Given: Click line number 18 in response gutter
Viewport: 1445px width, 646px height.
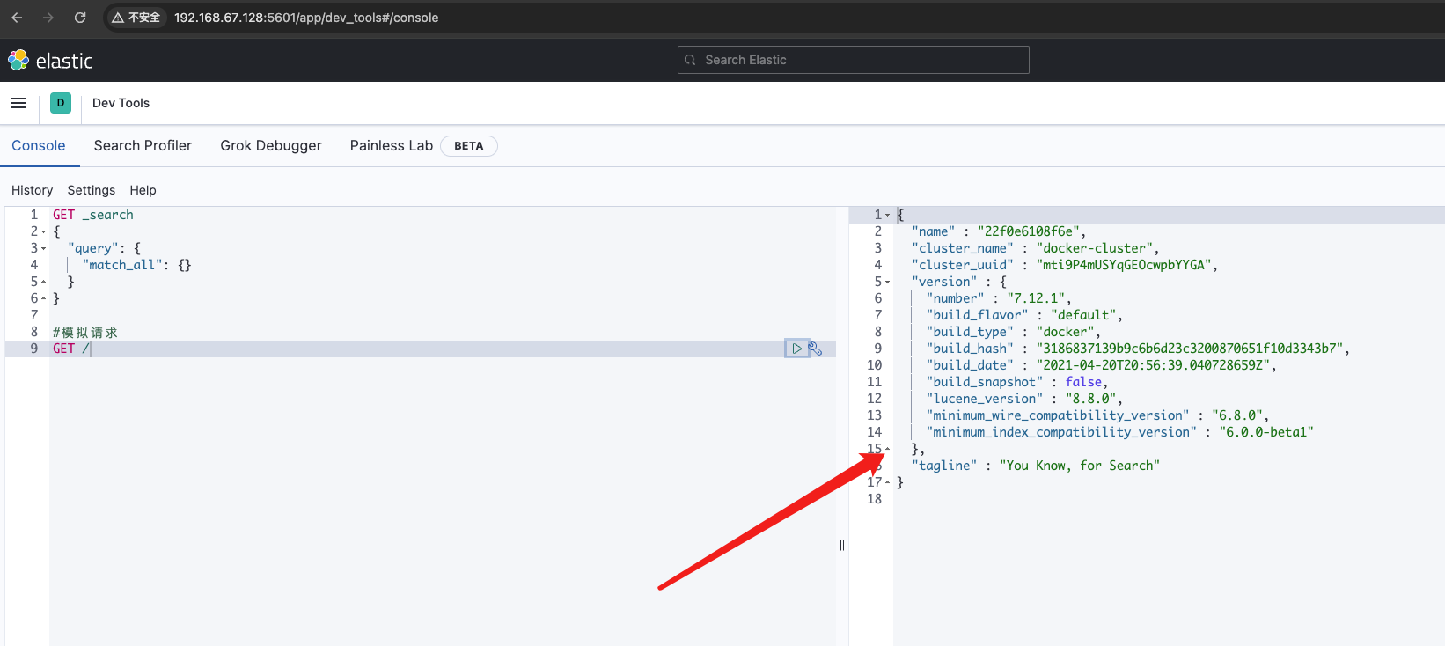Looking at the screenshot, I should [874, 499].
